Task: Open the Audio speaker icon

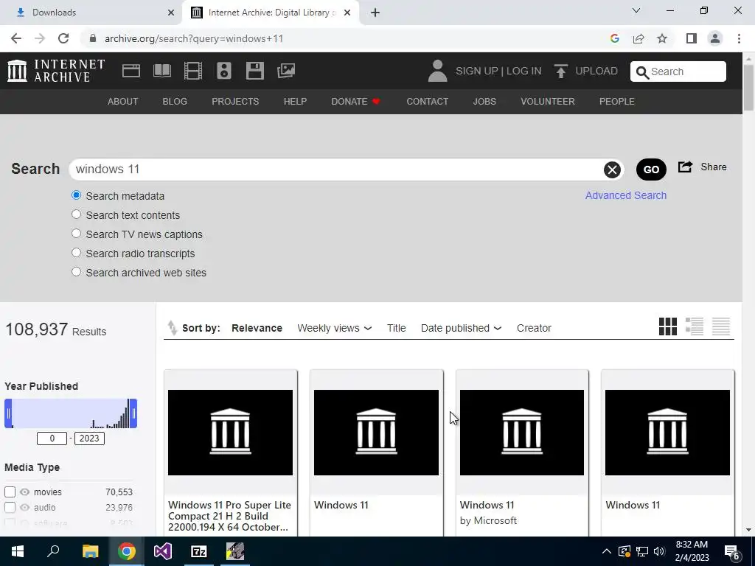Action: [x=224, y=71]
